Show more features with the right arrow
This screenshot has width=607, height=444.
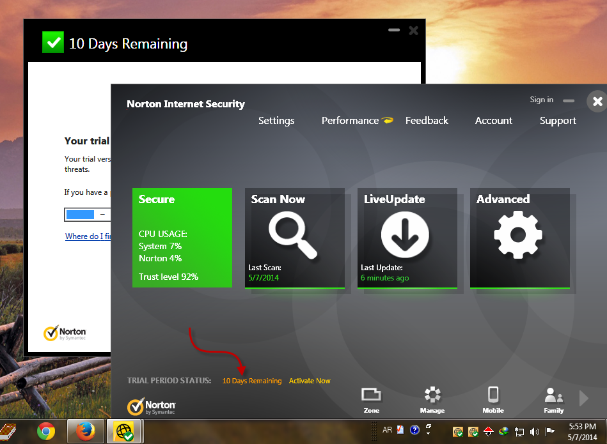[584, 399]
